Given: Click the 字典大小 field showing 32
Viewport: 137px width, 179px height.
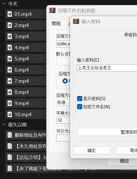Looking at the screenshot, I should [63, 120].
